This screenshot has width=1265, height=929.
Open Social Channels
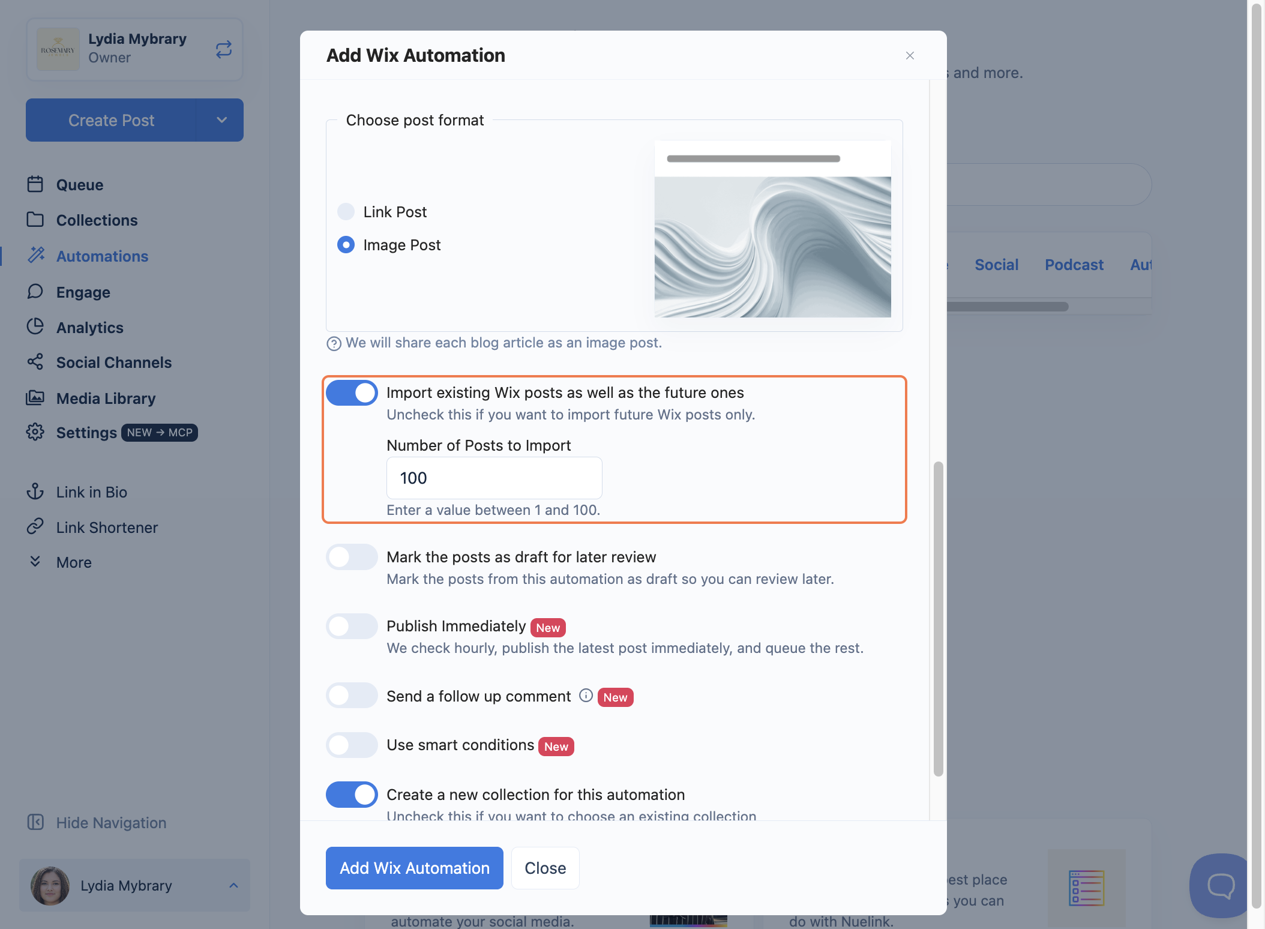(114, 362)
